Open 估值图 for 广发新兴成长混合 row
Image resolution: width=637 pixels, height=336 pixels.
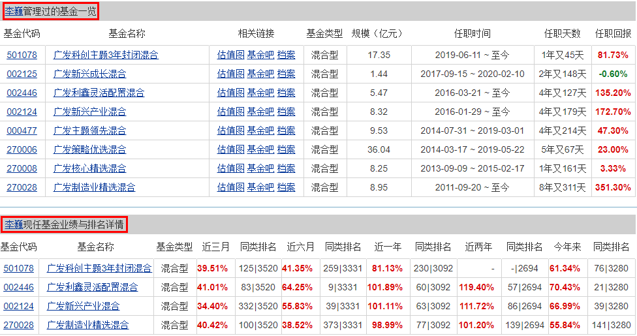coord(231,74)
